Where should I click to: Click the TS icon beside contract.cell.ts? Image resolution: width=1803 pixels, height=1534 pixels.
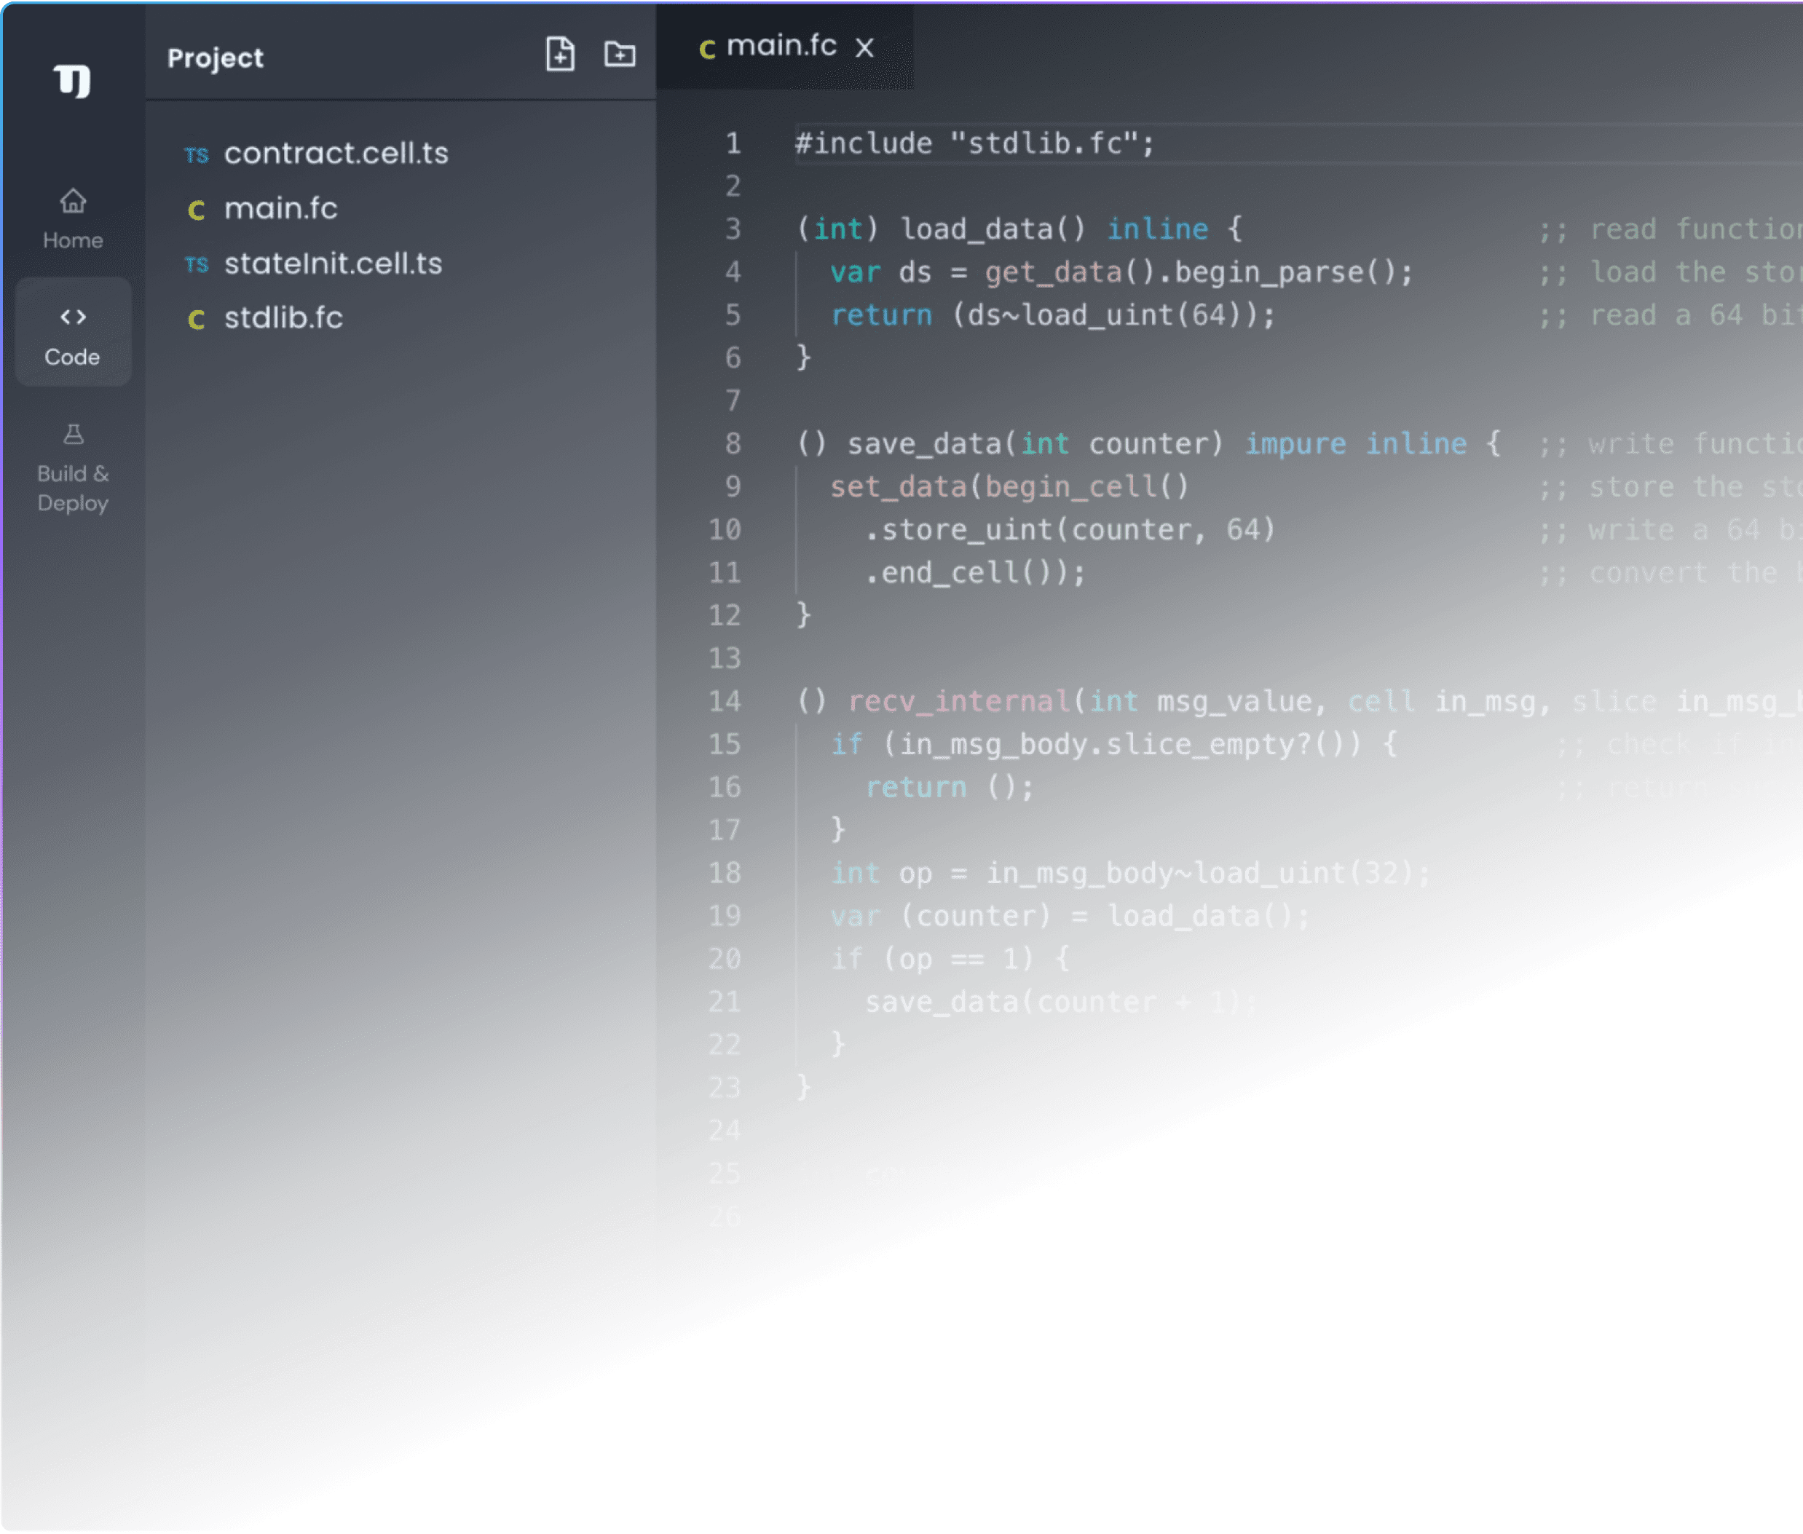point(197,155)
